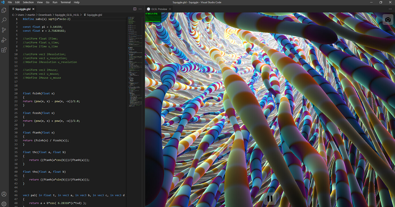Open the Extensions panel icon
This screenshot has width=395, height=207.
(x=4, y=50)
